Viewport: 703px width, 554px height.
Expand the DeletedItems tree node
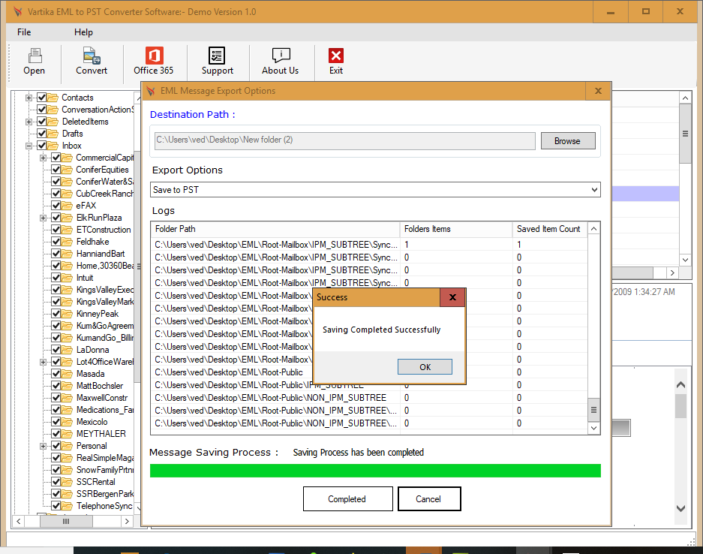pos(29,122)
